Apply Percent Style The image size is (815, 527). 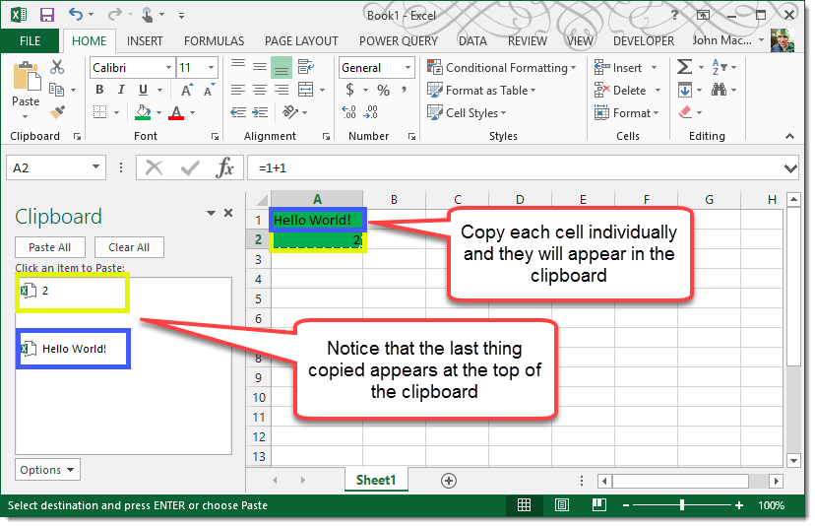tap(383, 90)
